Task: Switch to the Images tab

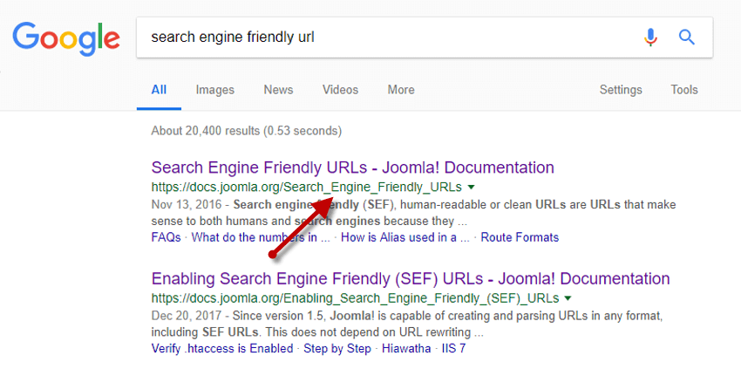Action: pos(214,90)
